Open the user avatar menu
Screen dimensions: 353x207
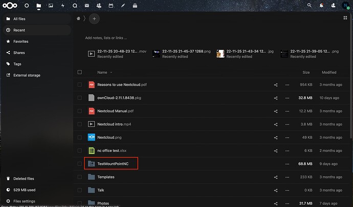pyautogui.click(x=345, y=6)
